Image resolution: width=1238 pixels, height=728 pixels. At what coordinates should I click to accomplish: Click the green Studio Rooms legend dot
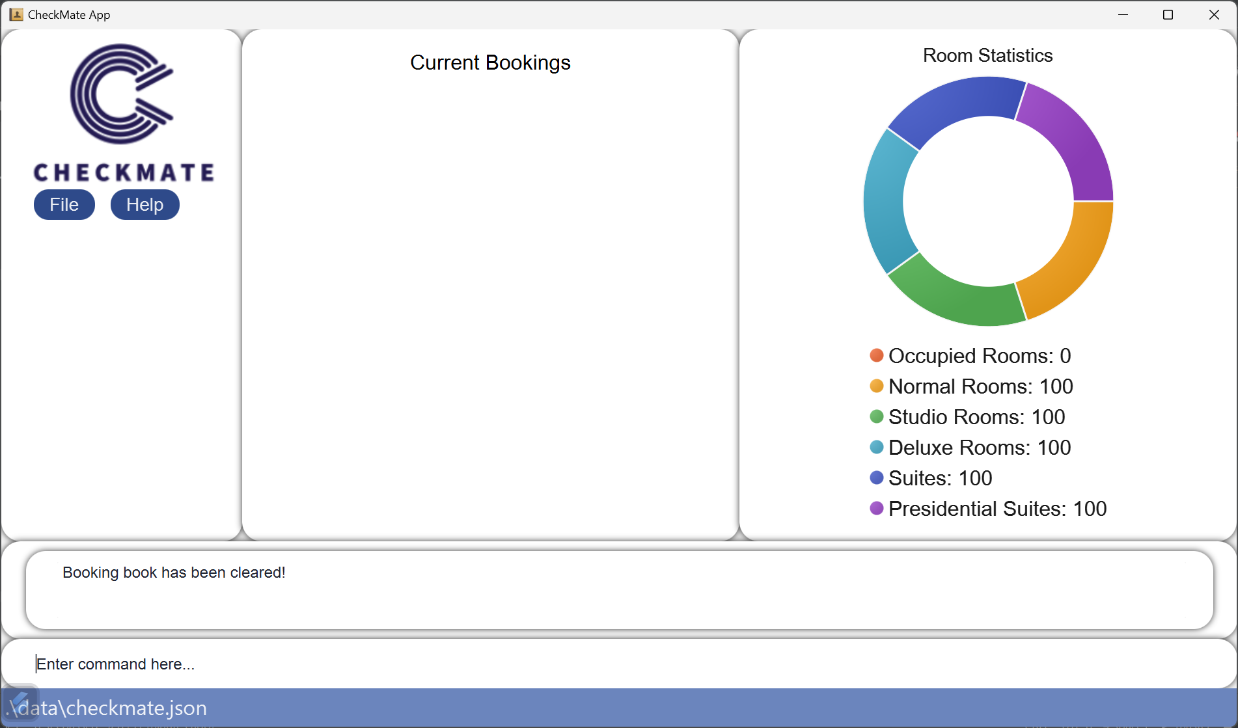click(x=877, y=416)
